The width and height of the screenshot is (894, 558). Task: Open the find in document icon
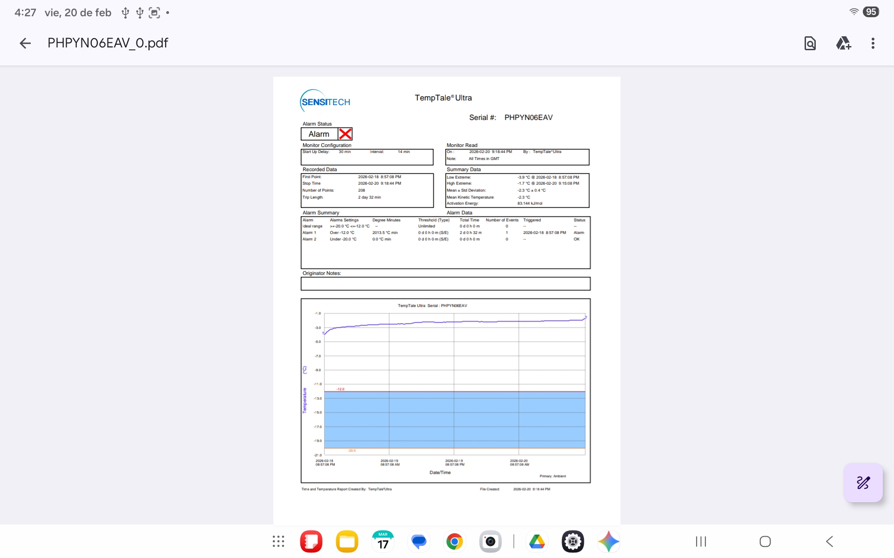pos(810,43)
